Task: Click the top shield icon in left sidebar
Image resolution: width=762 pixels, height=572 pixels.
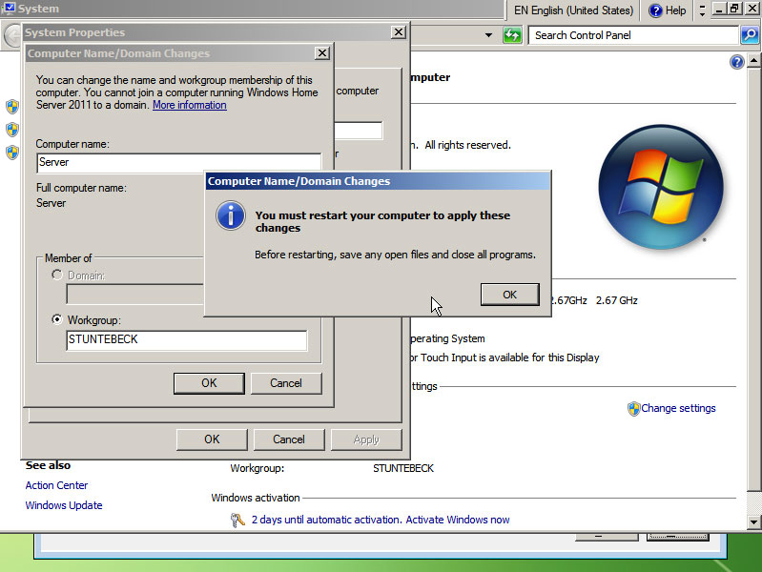Action: click(x=12, y=107)
